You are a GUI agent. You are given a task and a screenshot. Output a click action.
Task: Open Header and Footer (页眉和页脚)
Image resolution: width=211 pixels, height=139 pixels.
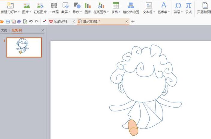point(204,8)
